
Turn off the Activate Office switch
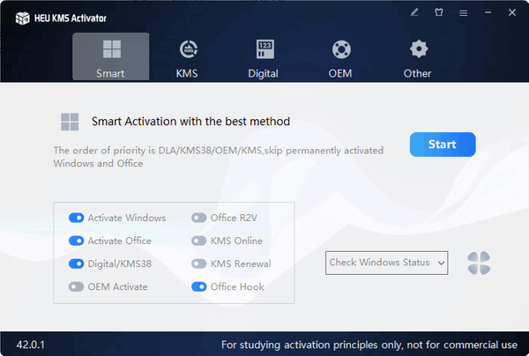pos(76,241)
